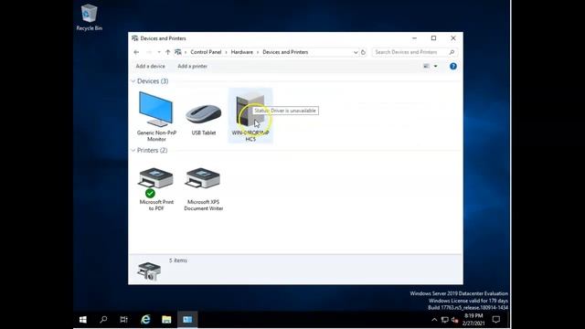Screen dimensions: 585x329
Task: Go up one level with Up arrow
Action: point(168,52)
